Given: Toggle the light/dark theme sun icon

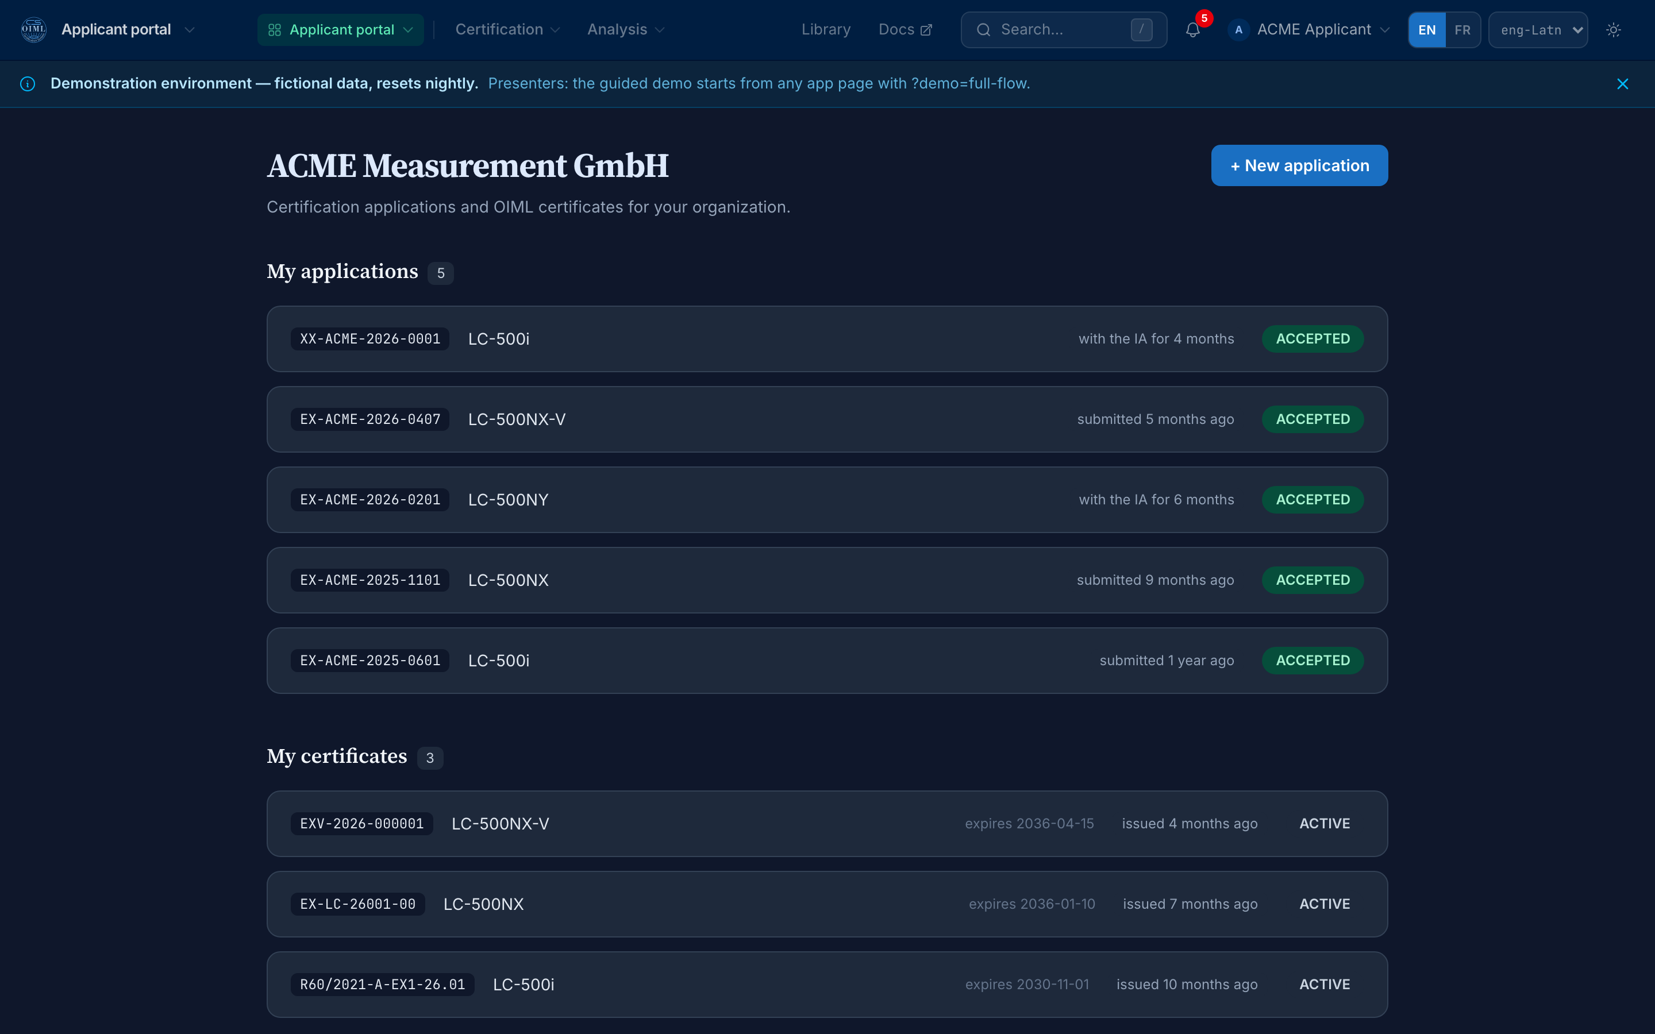Looking at the screenshot, I should coord(1613,30).
